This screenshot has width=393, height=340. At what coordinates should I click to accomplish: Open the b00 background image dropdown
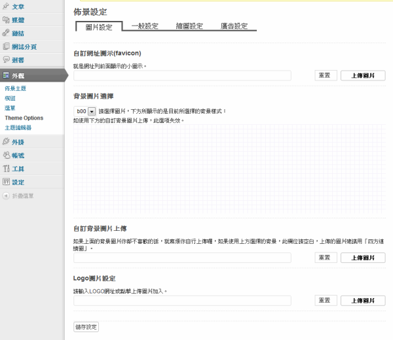[92, 111]
